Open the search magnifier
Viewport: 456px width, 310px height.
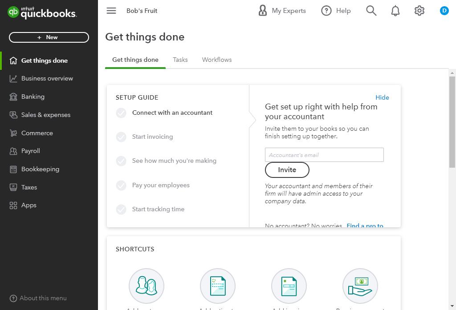(x=371, y=11)
